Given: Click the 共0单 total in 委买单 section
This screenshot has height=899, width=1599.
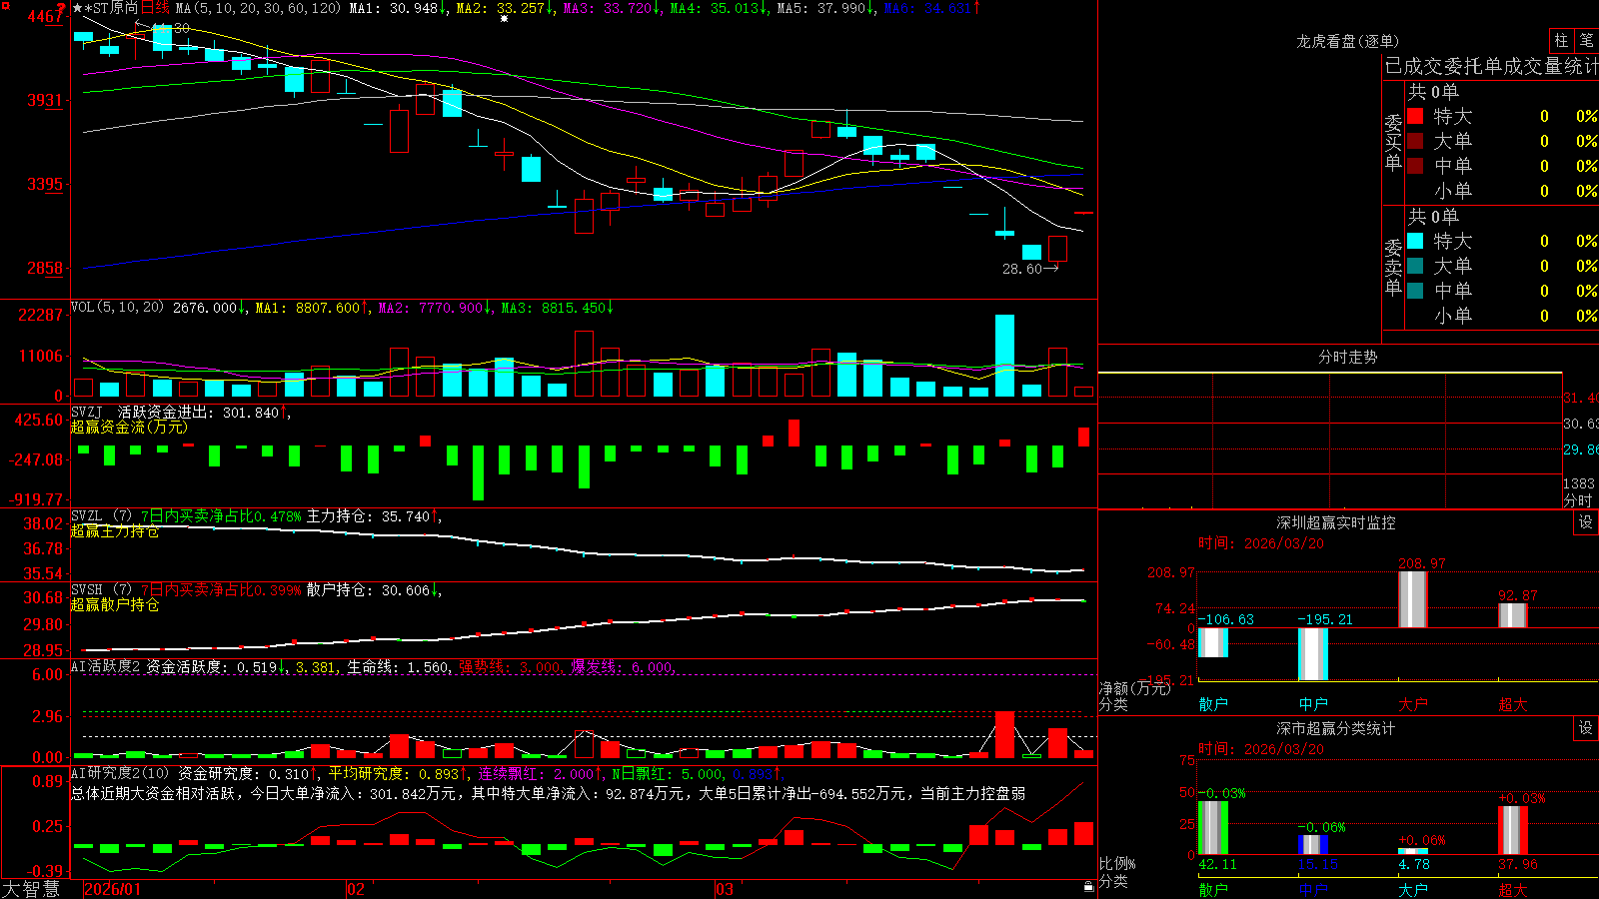Looking at the screenshot, I should tap(1433, 91).
